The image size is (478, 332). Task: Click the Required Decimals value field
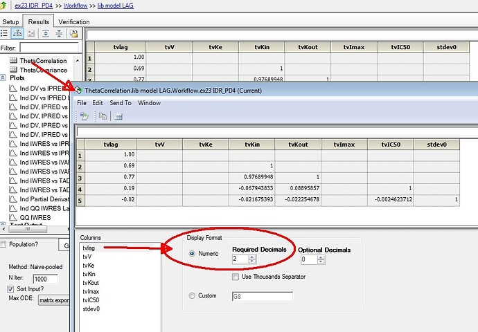[240, 259]
